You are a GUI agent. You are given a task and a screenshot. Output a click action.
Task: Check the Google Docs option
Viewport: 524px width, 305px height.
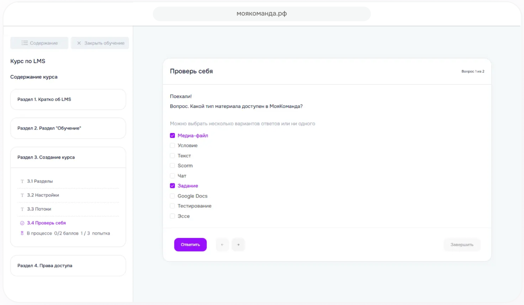[172, 196]
